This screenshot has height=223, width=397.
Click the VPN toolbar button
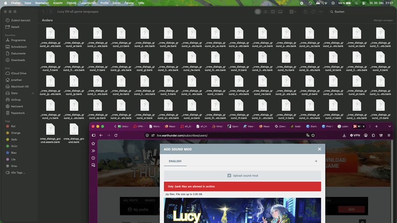point(355,135)
